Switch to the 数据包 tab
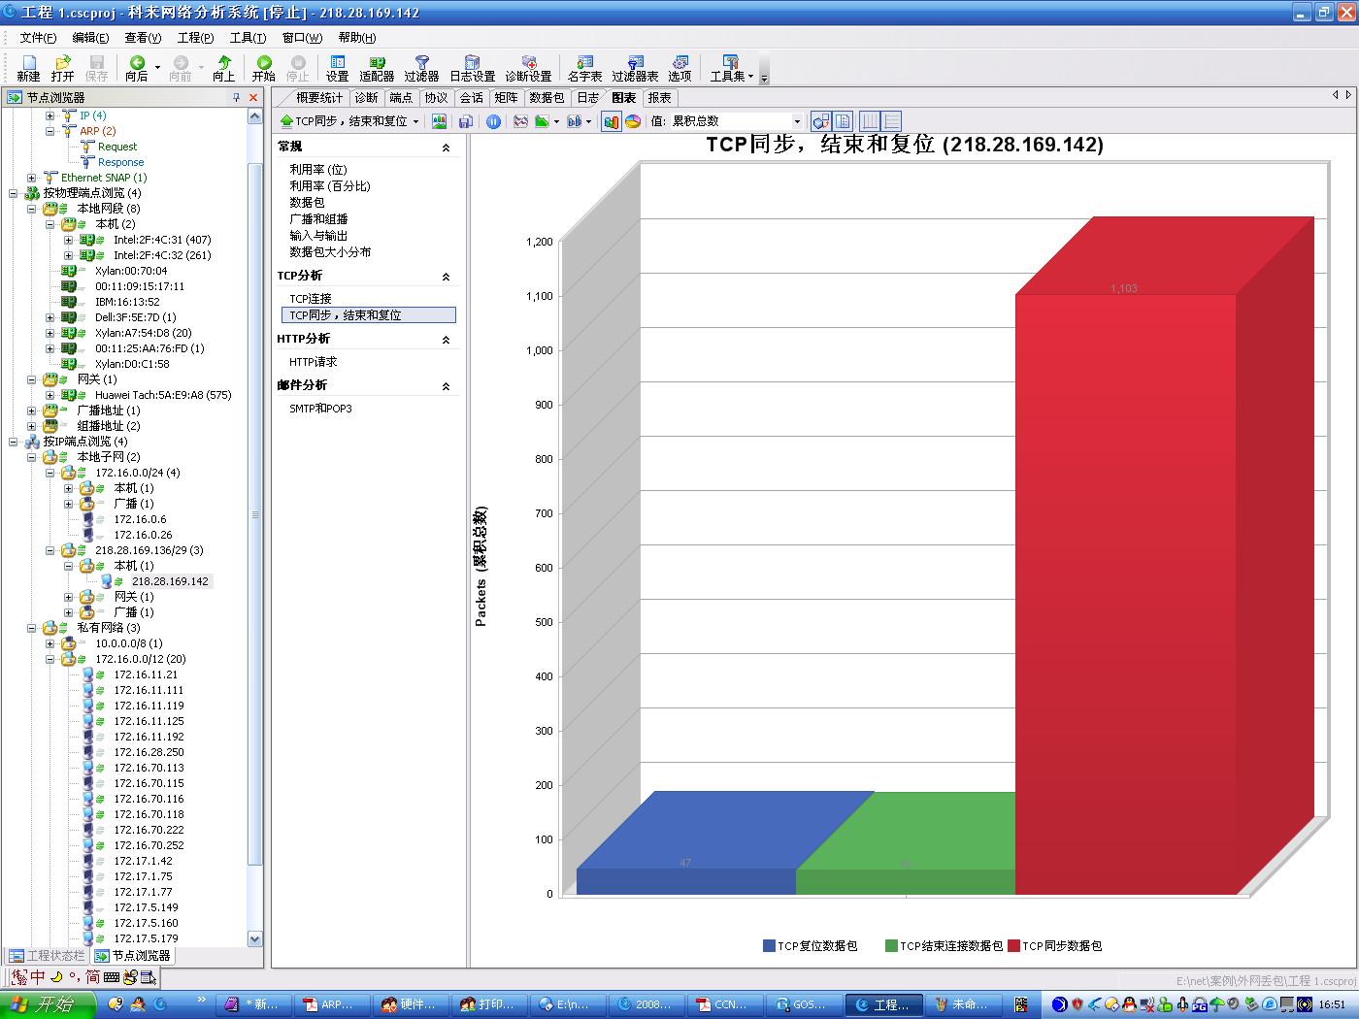 point(547,98)
